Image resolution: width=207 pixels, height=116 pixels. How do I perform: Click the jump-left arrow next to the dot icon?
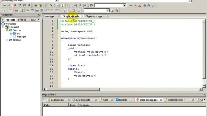75,5
